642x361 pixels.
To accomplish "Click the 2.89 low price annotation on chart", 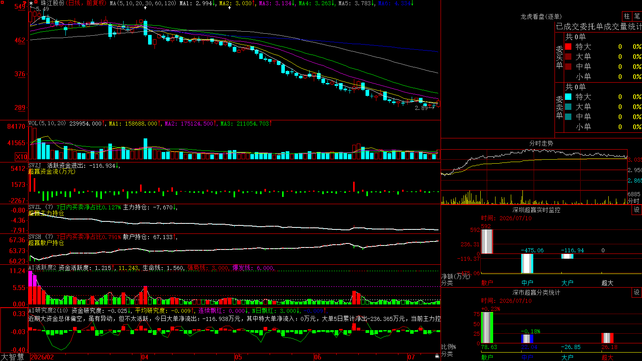I will tap(421, 108).
